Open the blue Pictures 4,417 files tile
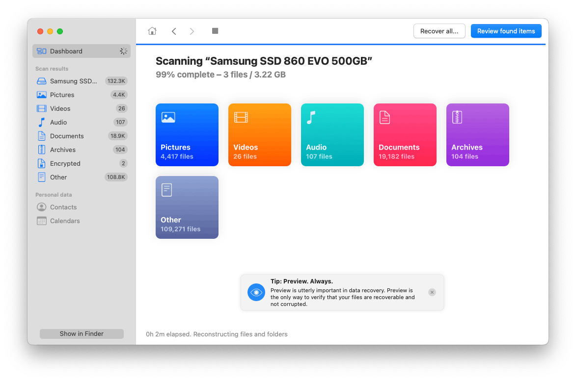 (x=187, y=135)
